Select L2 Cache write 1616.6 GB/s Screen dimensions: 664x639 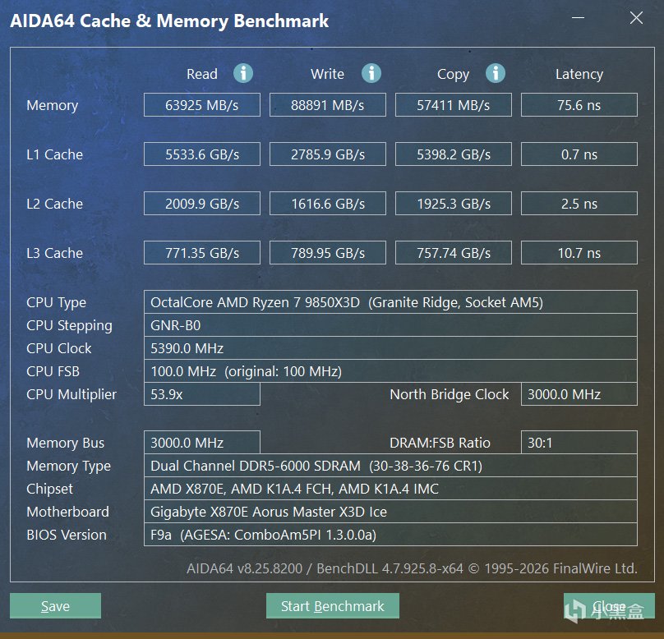click(x=328, y=204)
